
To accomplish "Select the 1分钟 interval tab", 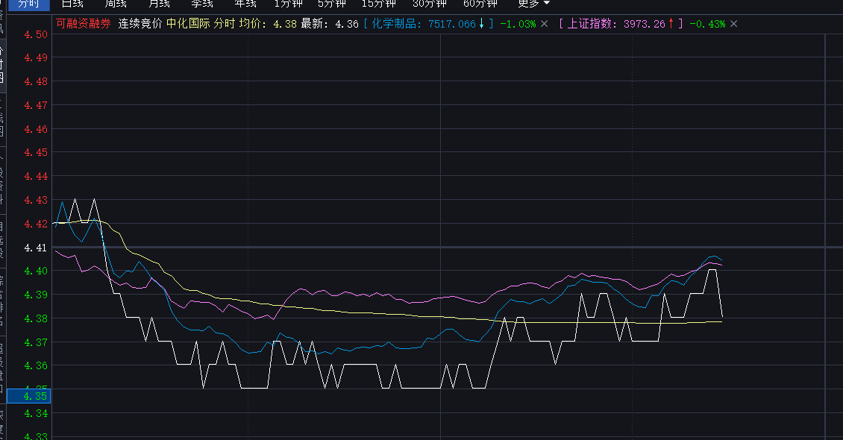I will (x=289, y=4).
